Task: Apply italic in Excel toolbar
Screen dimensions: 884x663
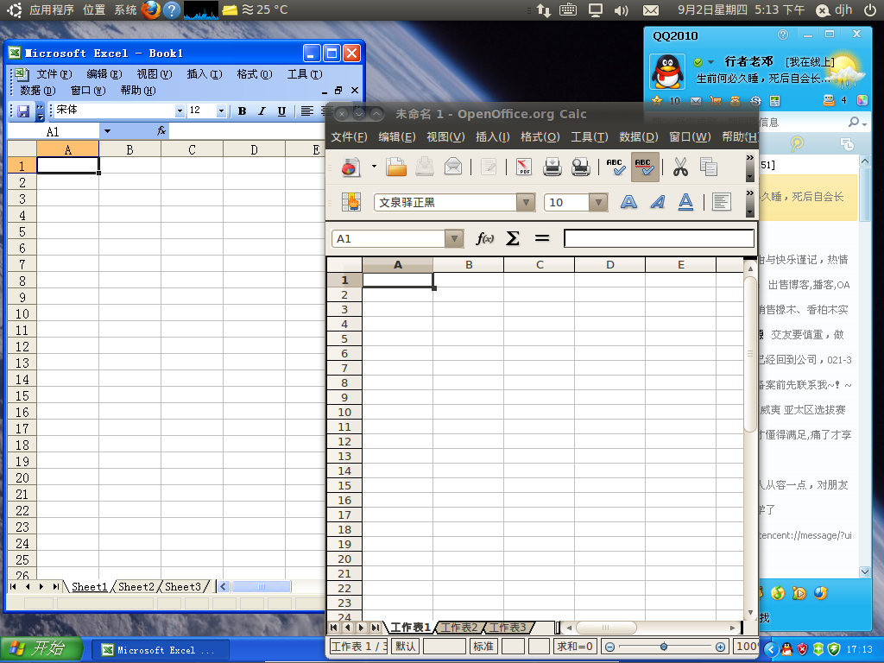Action: [x=262, y=111]
